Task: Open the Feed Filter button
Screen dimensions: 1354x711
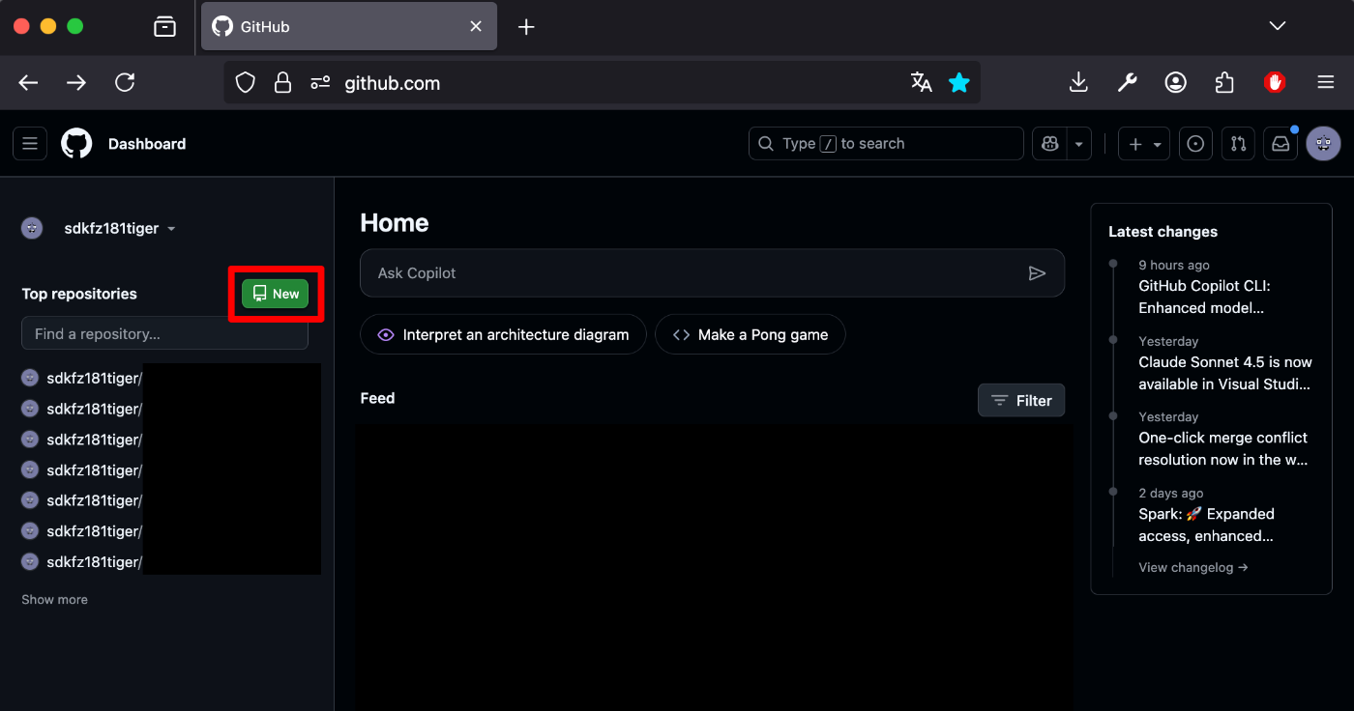Action: coord(1021,400)
